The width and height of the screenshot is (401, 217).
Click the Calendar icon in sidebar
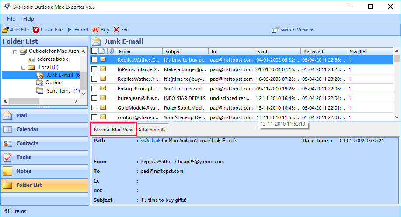point(8,129)
